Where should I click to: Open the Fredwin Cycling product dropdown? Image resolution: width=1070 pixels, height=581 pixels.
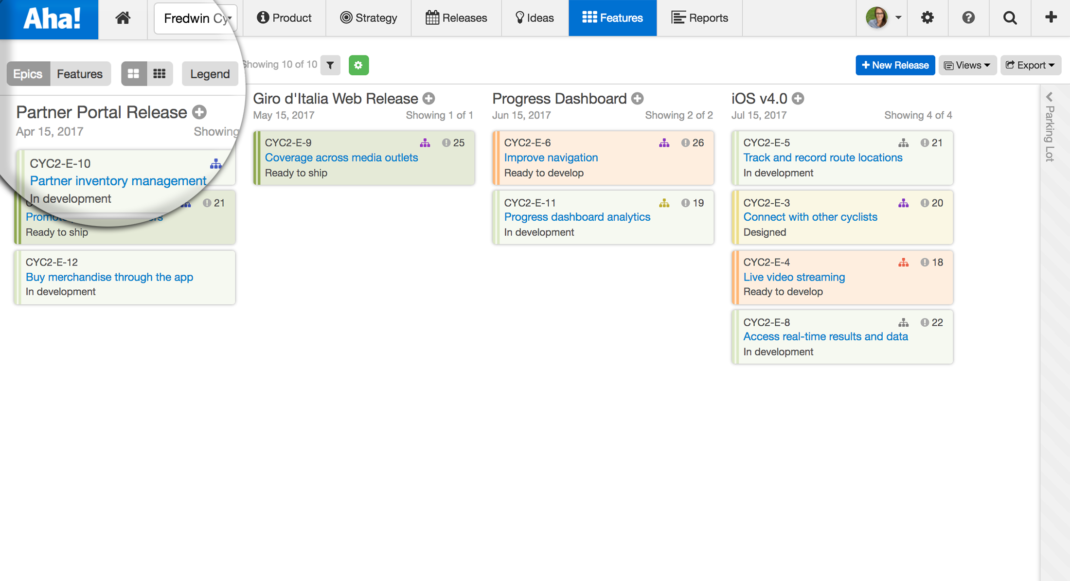(x=196, y=18)
